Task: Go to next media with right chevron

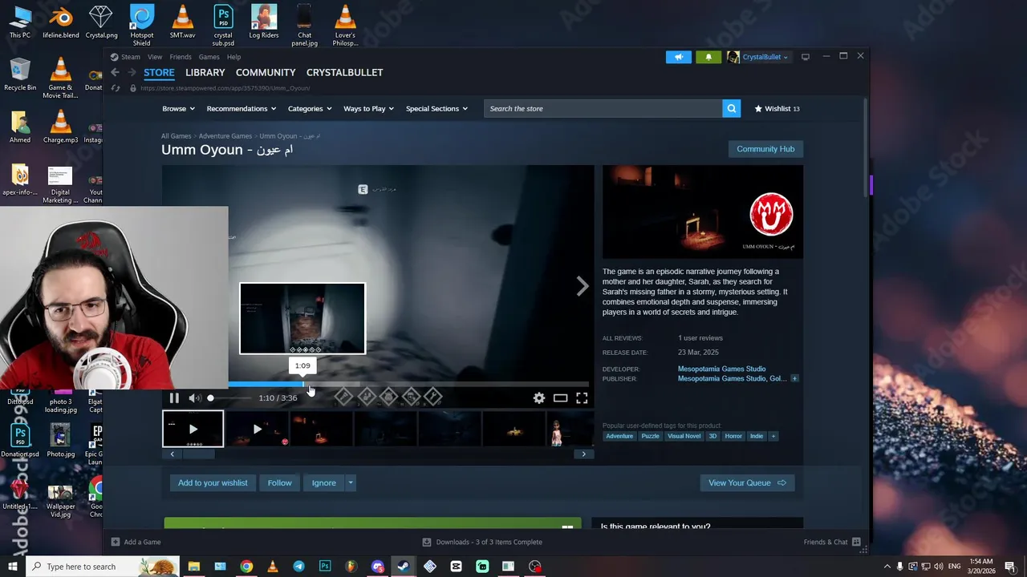Action: [x=583, y=286]
